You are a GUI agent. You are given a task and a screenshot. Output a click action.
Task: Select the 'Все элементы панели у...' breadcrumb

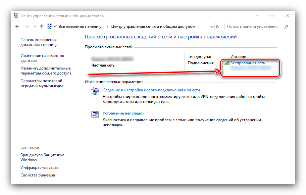81,26
